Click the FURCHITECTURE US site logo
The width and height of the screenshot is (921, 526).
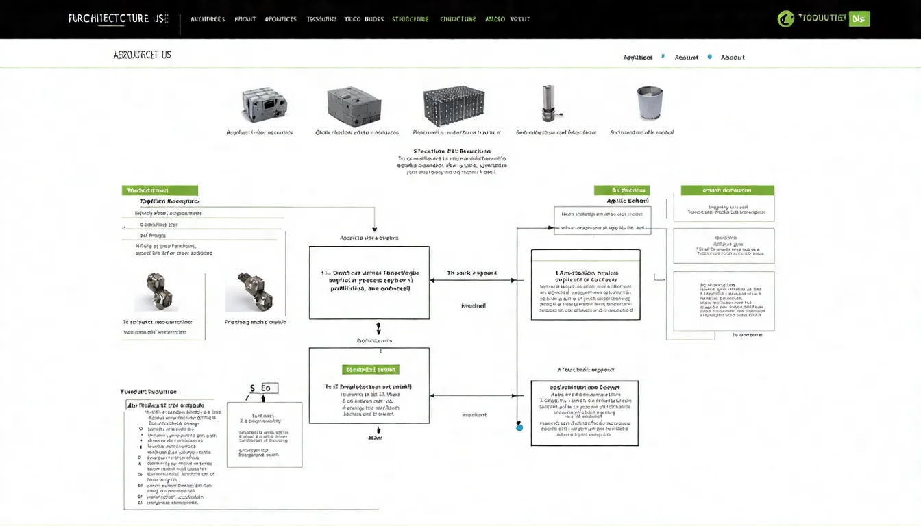pos(117,18)
